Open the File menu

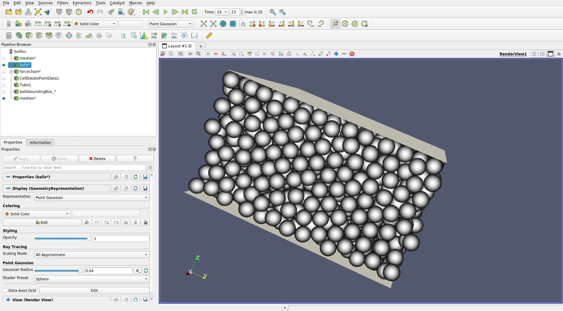pyautogui.click(x=6, y=3)
